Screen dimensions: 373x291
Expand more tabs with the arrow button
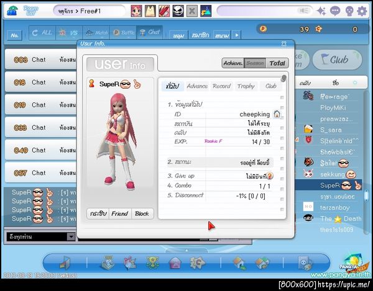point(237,35)
